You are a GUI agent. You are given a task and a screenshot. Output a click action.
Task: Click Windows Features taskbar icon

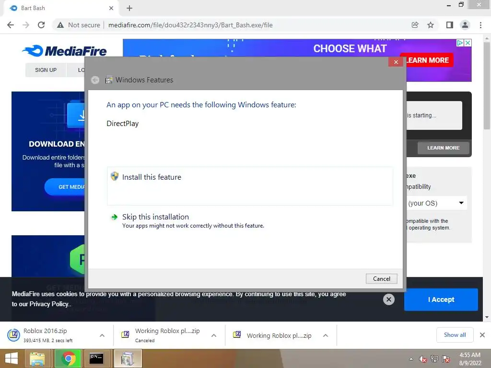click(x=128, y=358)
